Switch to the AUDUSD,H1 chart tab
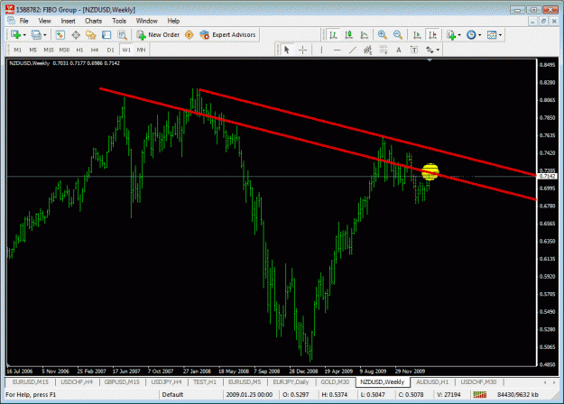 click(432, 381)
